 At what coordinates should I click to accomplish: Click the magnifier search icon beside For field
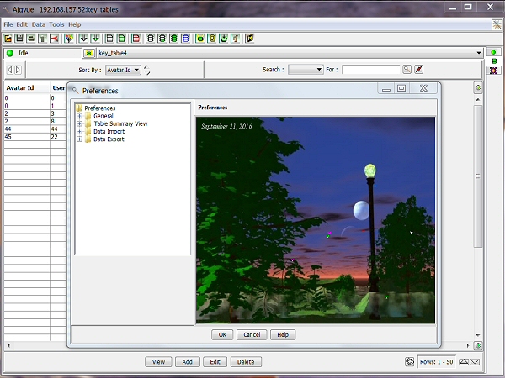coord(407,70)
